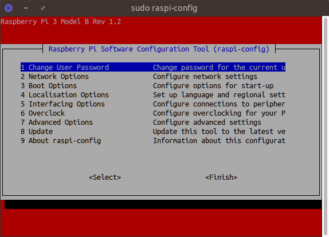Maximize the terminal window
Screen dimensions: 329x237
pos(43,8)
